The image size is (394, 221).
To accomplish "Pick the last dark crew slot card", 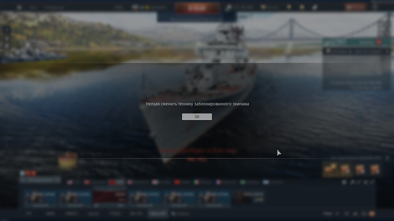I will coord(248,197).
